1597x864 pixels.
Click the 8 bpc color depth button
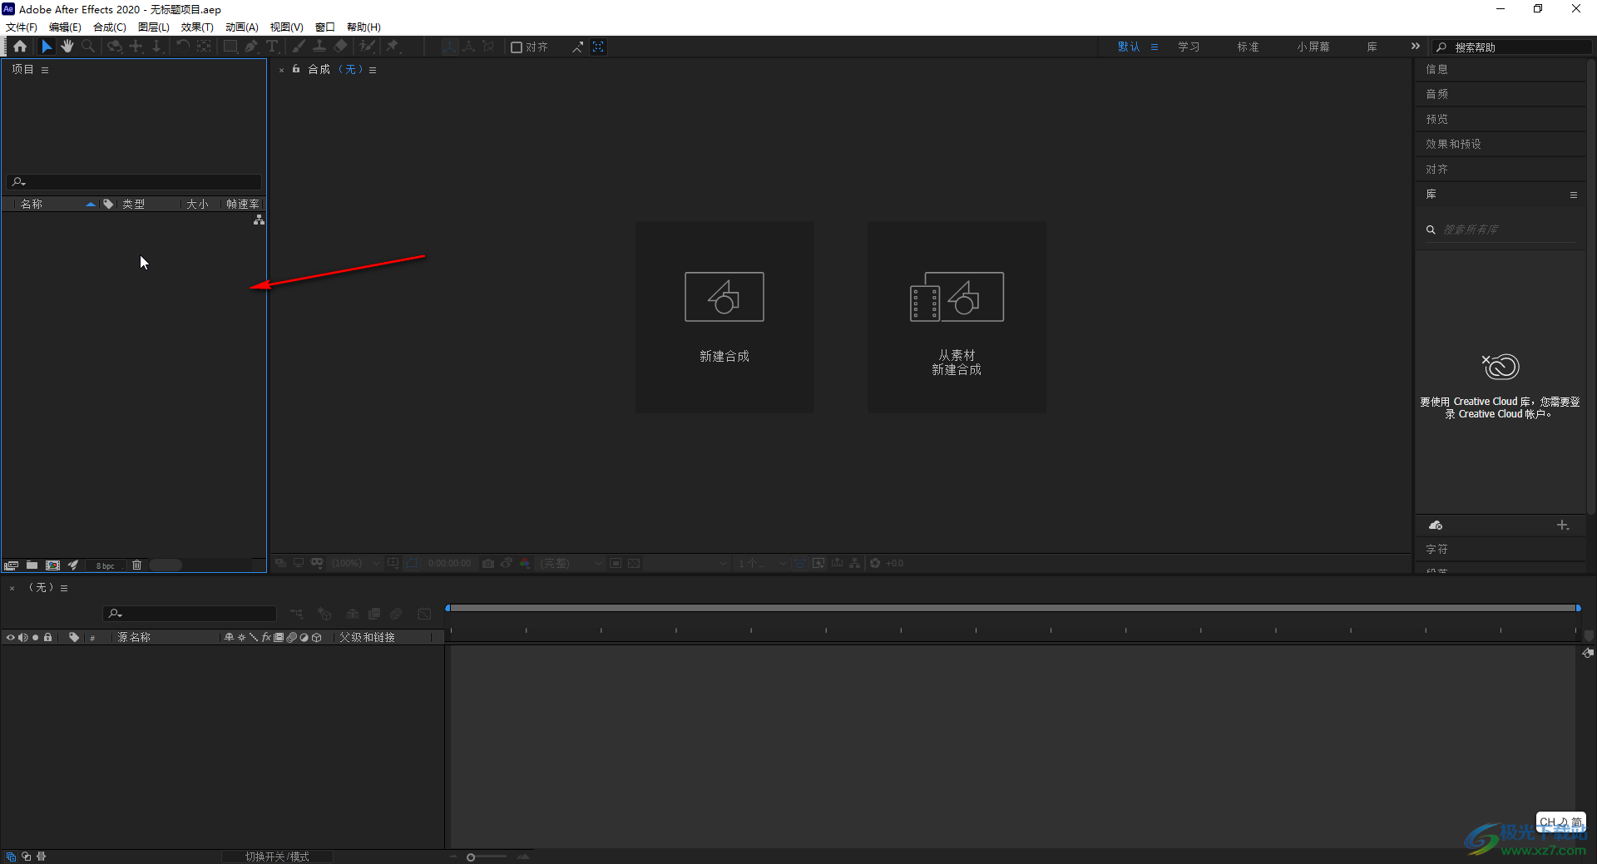click(x=106, y=565)
